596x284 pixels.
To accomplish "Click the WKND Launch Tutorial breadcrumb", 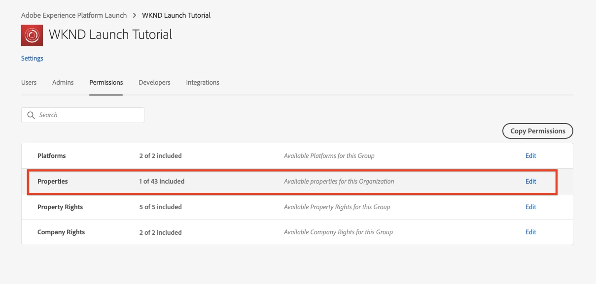I will [x=176, y=15].
